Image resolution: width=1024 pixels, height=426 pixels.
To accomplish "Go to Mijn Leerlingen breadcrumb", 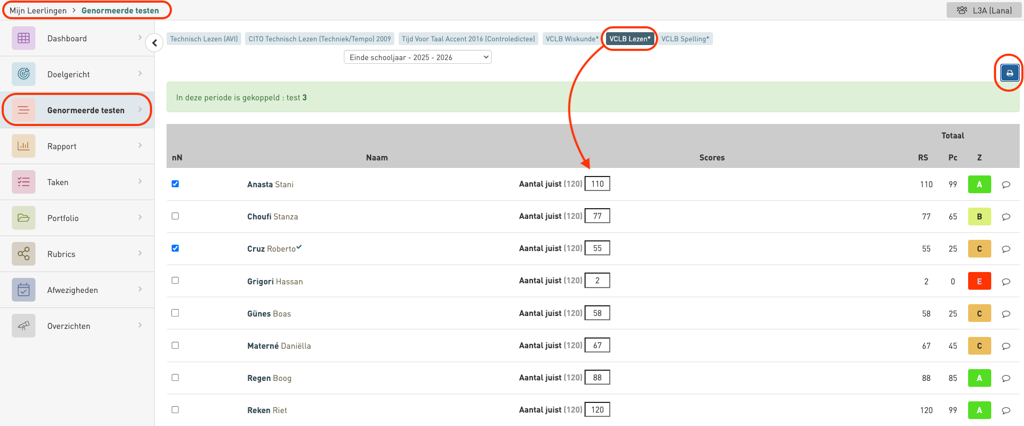I will point(38,10).
